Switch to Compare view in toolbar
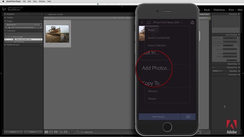 [56, 132]
